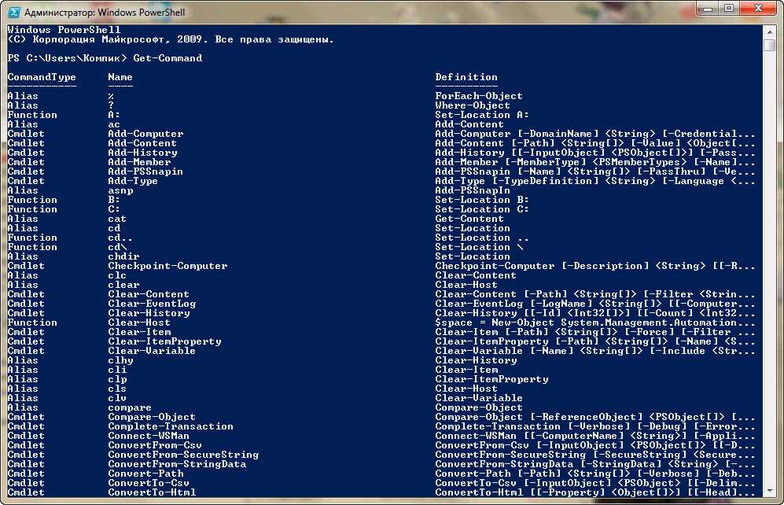Viewport: 784px width, 505px height.
Task: Click the empty vertical scrollbar track
Action: coord(769,275)
